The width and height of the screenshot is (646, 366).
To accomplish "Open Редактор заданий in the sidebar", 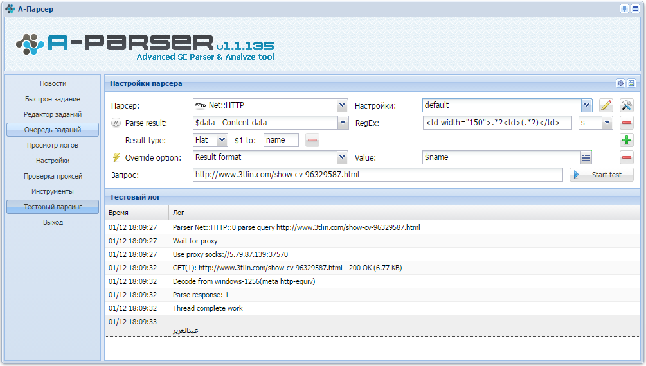I will tap(53, 114).
